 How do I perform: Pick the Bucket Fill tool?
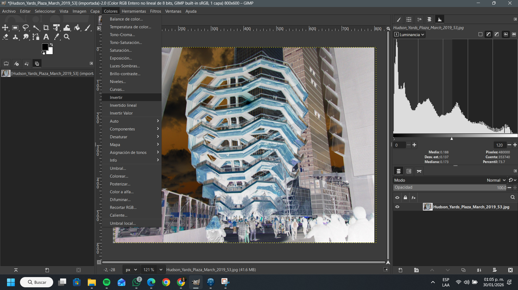click(x=77, y=28)
